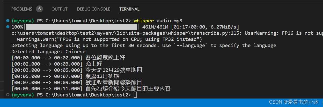The image size is (323, 107).
Task: Click the 461M download progress bar
Action: coord(81,27)
